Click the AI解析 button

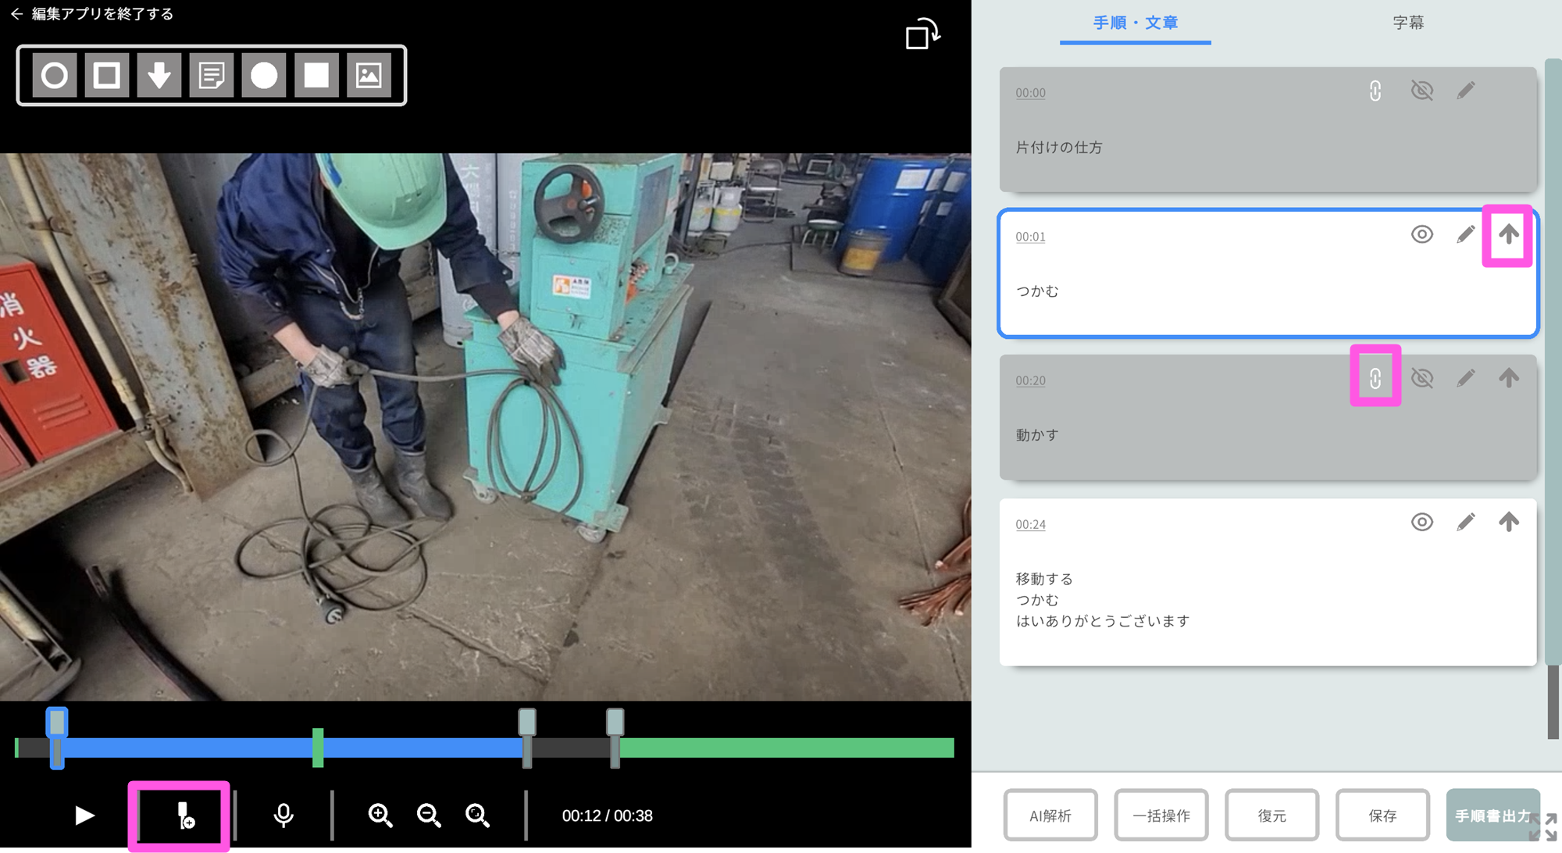[1050, 816]
